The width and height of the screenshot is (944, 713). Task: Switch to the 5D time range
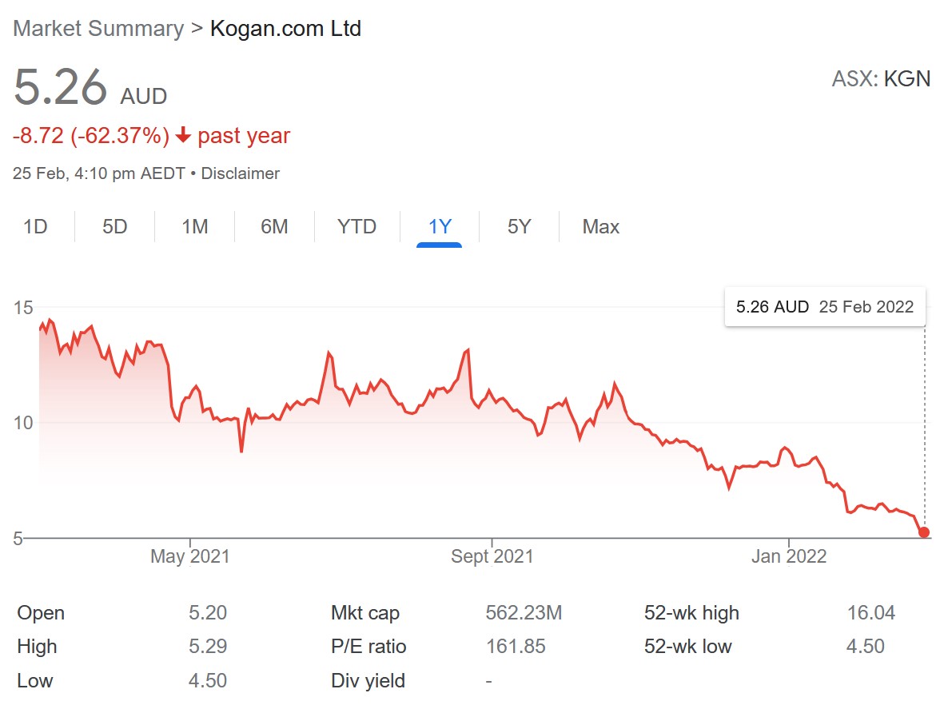click(x=115, y=227)
